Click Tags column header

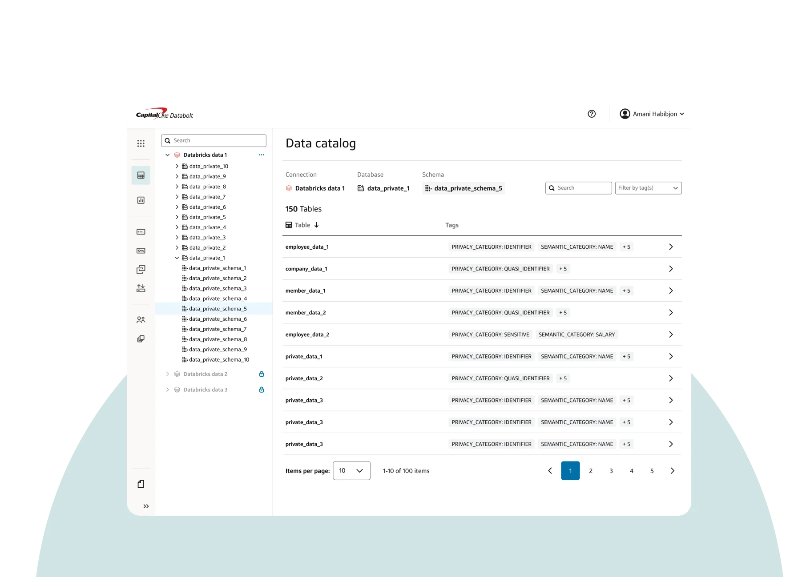coord(452,225)
